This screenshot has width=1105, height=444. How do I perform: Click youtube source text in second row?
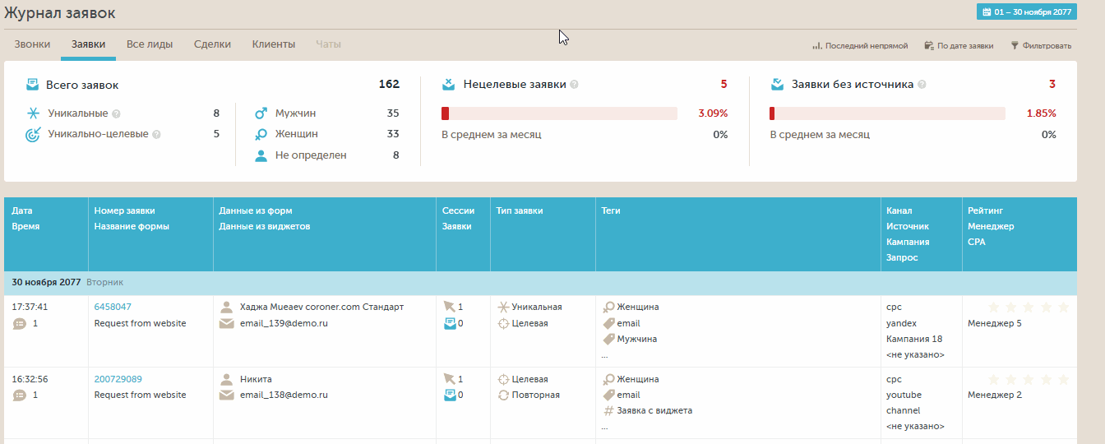click(x=904, y=395)
